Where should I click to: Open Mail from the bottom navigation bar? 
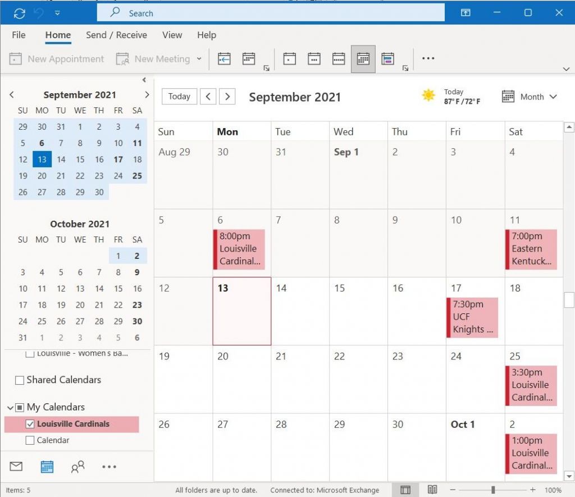click(16, 466)
